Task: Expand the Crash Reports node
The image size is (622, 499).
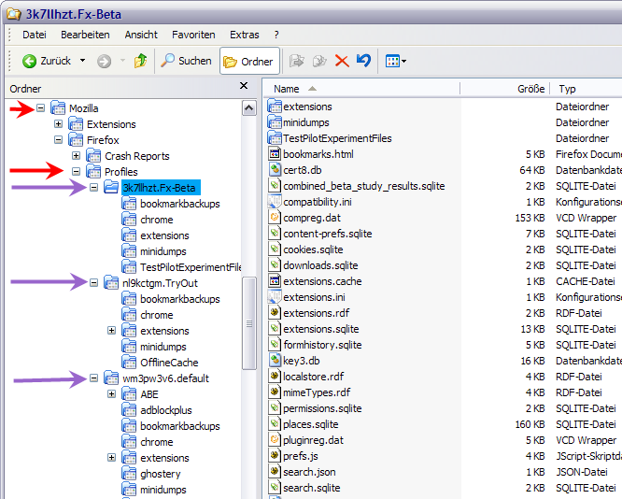Action: click(77, 156)
